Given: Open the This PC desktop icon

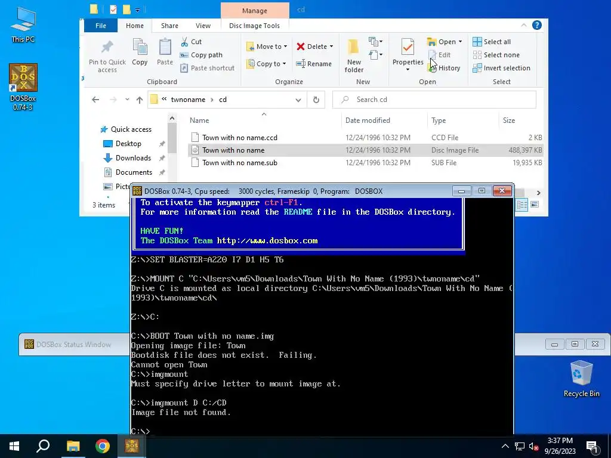Looking at the screenshot, I should tap(23, 25).
